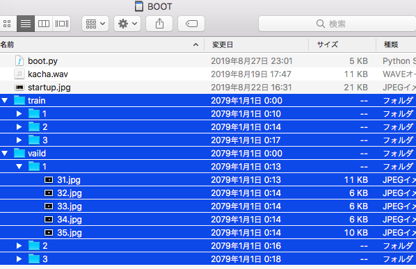The image size is (416, 269).
Task: Click the kacha.wav audio file icon
Action: pos(19,74)
